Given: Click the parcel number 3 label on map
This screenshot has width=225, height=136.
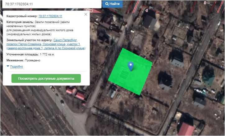Looking at the screenshot, I should [x=205, y=3].
